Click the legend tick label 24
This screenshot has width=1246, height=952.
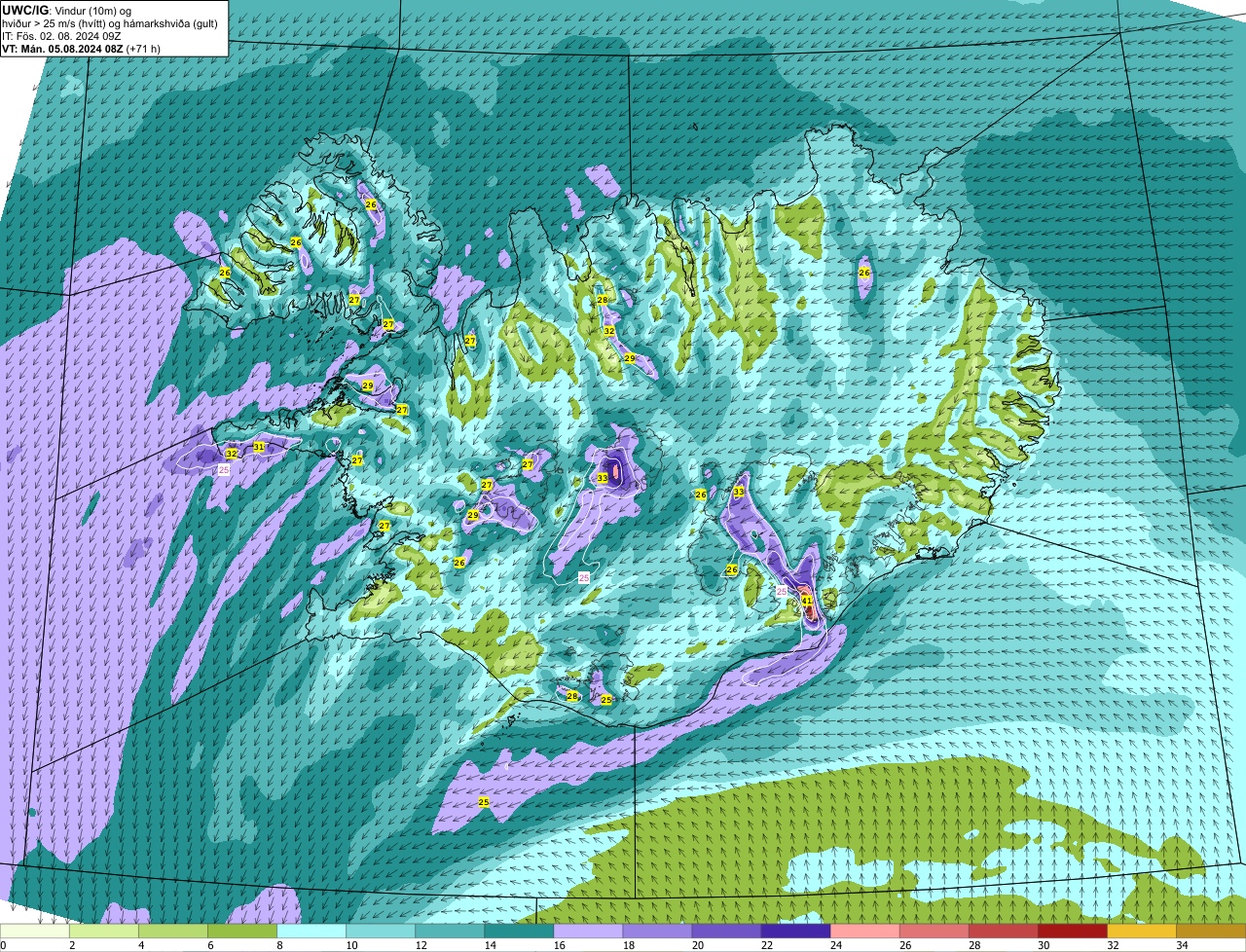(835, 945)
